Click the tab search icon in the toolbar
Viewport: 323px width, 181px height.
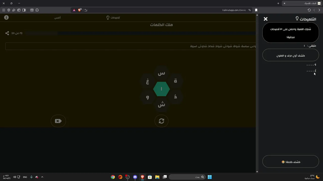pyautogui.click(x=32, y=10)
